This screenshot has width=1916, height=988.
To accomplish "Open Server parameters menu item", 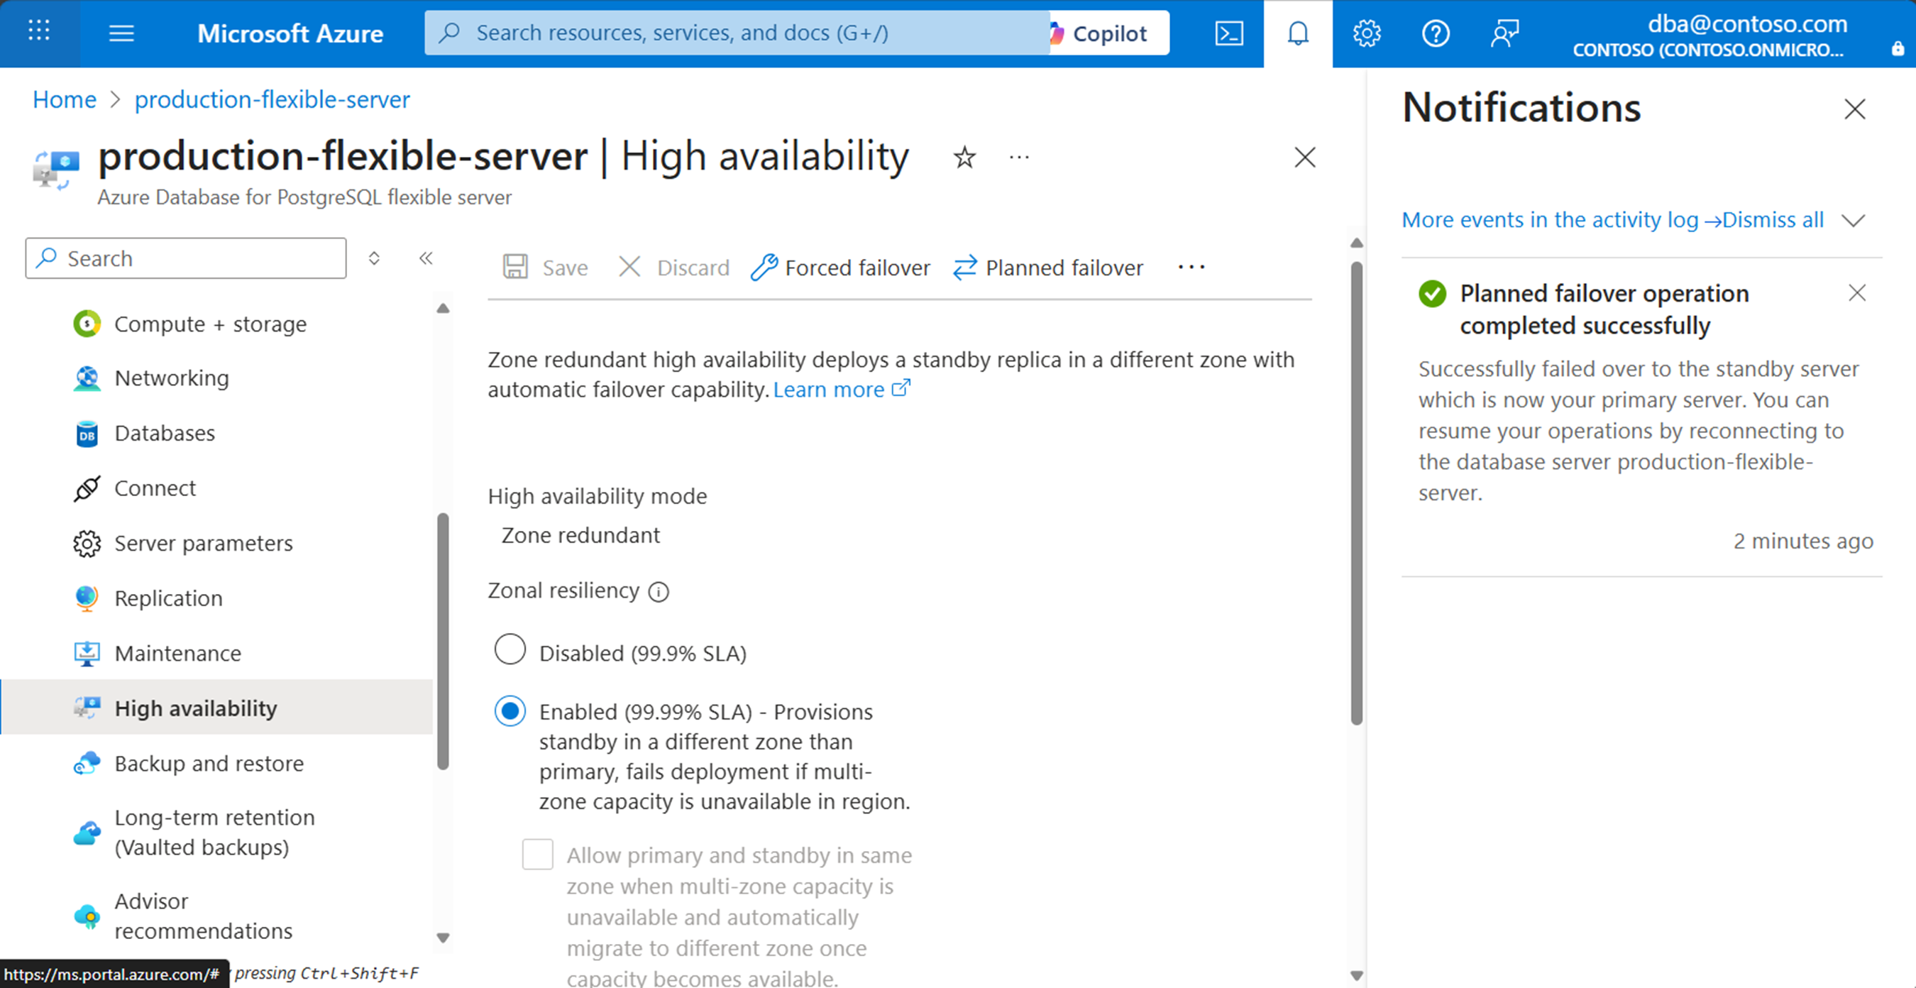I will tap(203, 543).
